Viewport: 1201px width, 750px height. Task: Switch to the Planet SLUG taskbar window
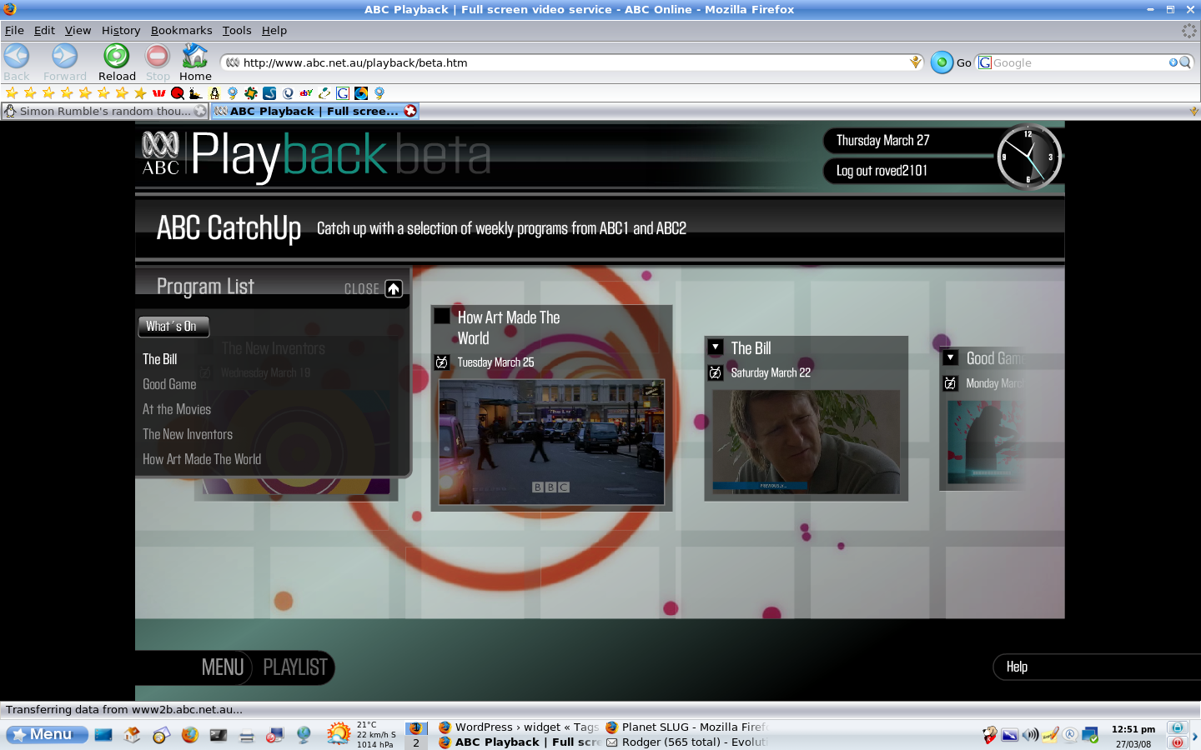(686, 727)
